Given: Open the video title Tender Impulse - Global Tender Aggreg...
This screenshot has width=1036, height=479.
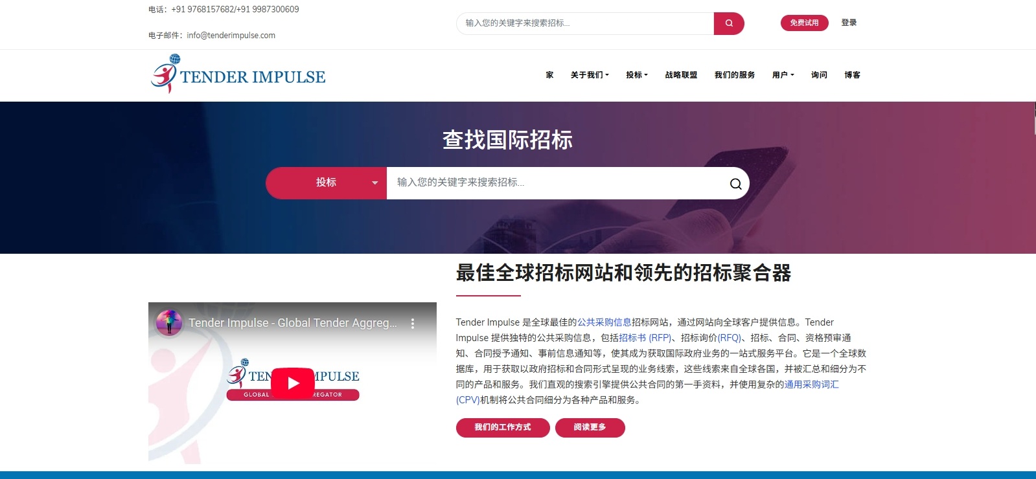Looking at the screenshot, I should [293, 323].
